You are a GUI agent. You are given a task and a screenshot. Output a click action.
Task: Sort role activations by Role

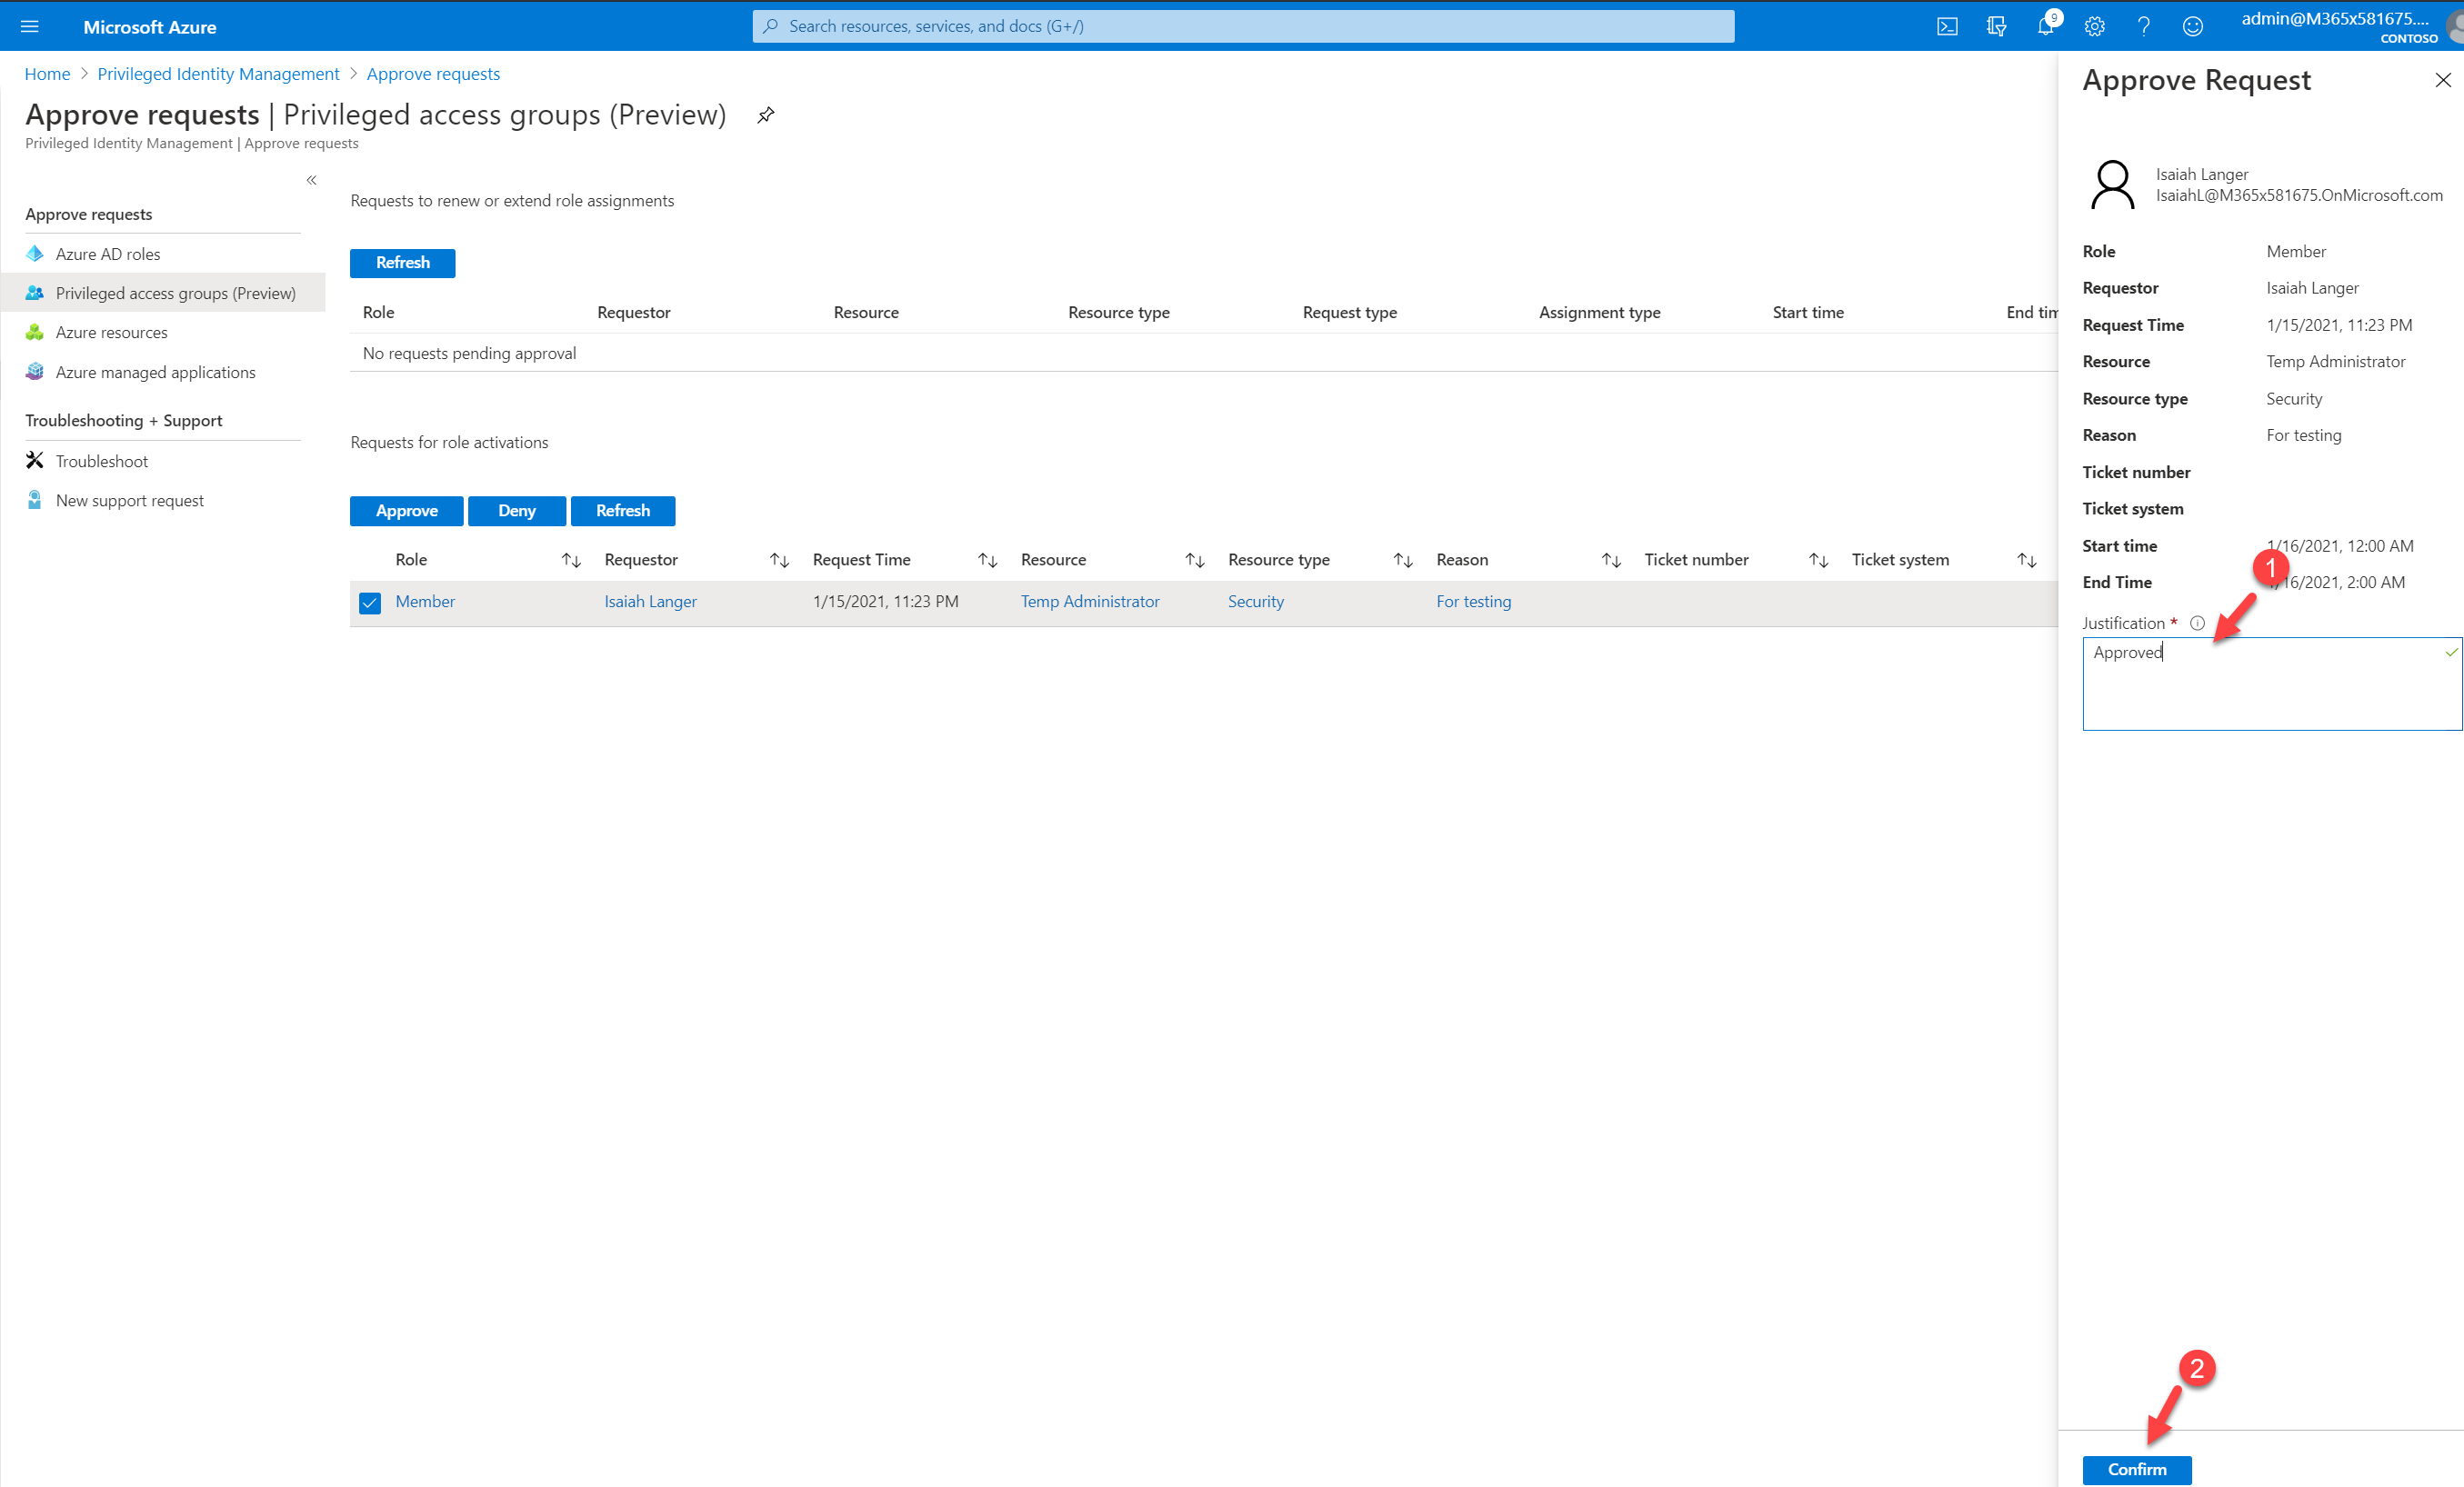tap(571, 560)
